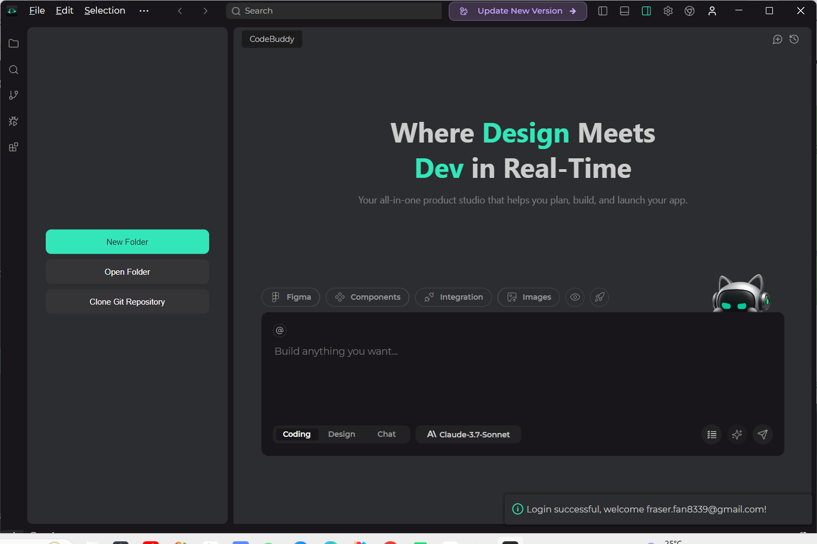Click the browser preview icon beside settings
Screen dimensions: 817x544
pos(690,11)
